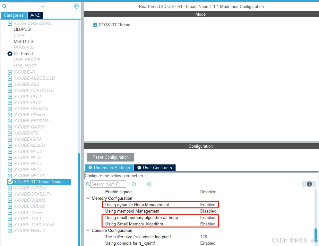Click download icon next to X-CUBE-SAFEA1
This screenshot has height=246, width=319.
tap(10, 188)
